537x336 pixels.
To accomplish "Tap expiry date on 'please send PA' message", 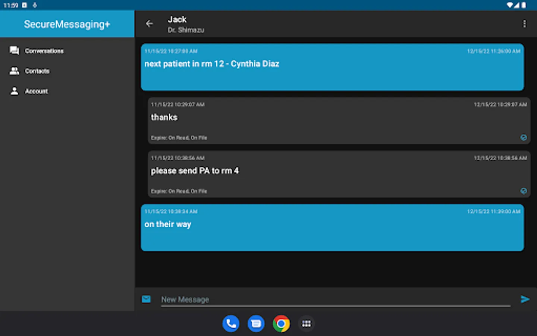I will tap(500, 158).
